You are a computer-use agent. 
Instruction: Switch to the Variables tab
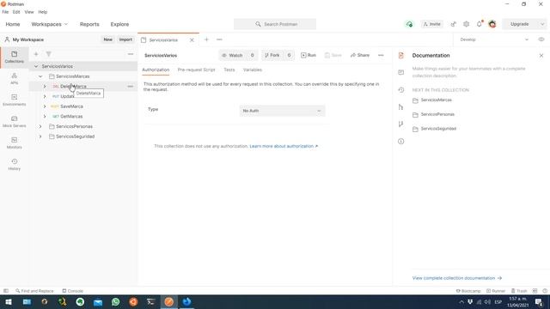pos(253,70)
